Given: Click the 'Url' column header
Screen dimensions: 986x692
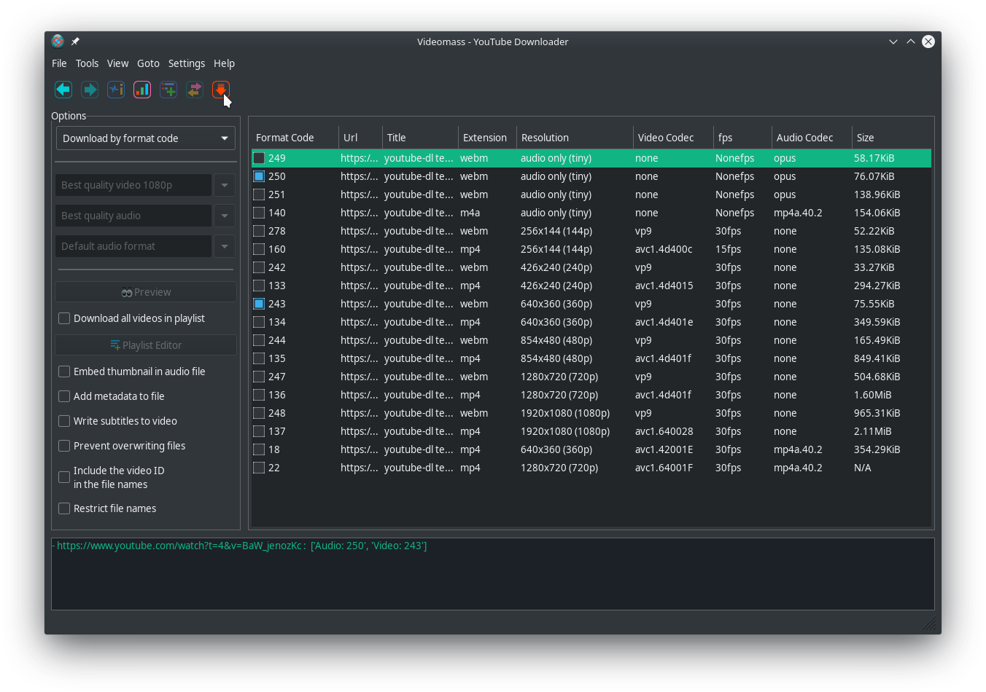Looking at the screenshot, I should click(360, 138).
